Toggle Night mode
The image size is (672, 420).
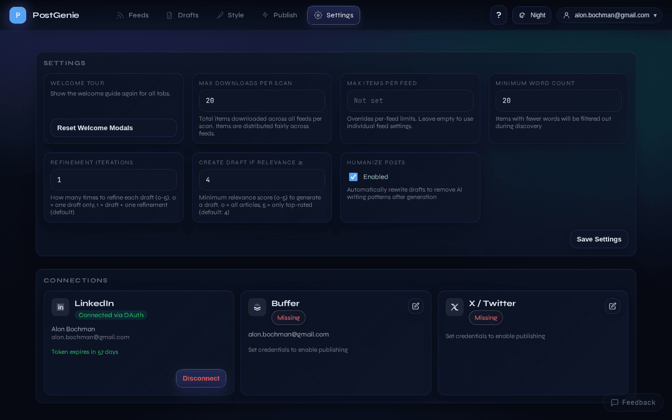(x=531, y=15)
